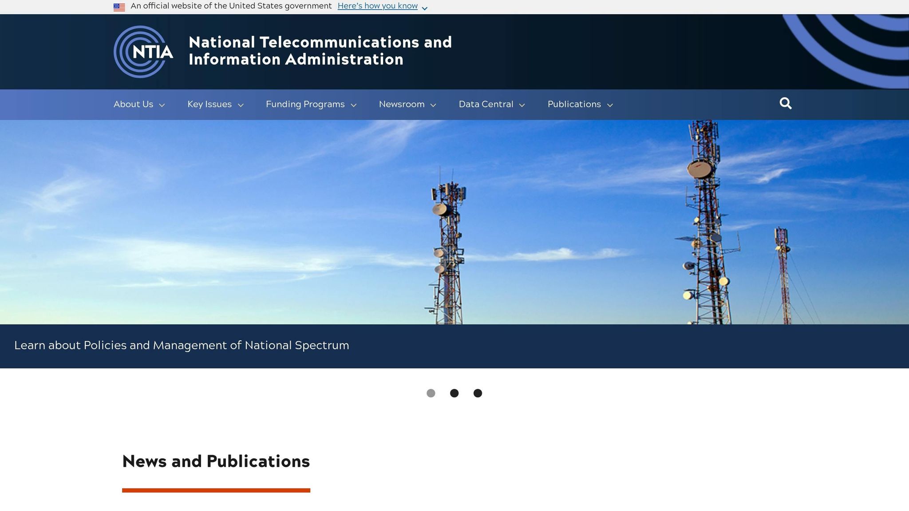Open the Newsroom menu item
This screenshot has height=511, width=909.
pyautogui.click(x=401, y=104)
